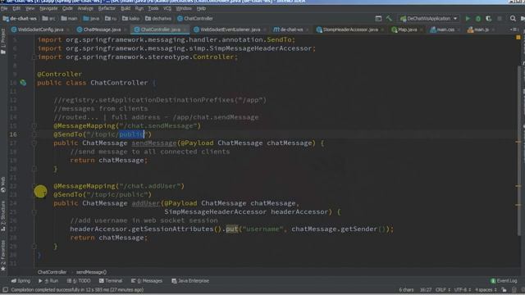Open the project structure window icon in the toolbar

coord(378,19)
